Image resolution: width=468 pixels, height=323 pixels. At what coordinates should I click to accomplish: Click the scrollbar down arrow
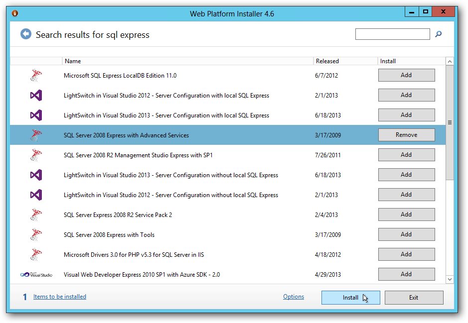tap(450, 280)
